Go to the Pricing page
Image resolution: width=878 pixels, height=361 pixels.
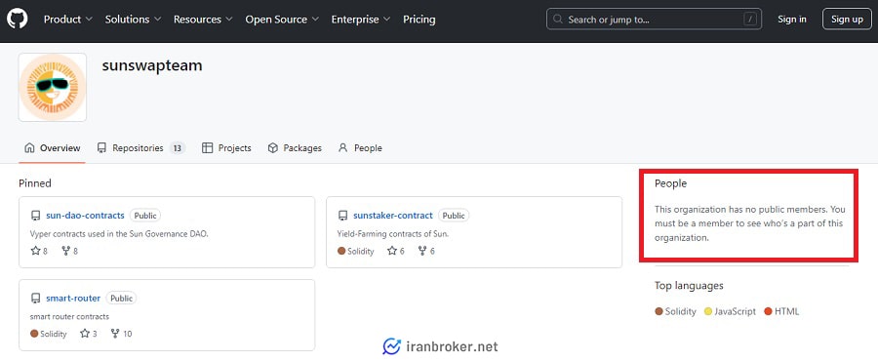(x=419, y=20)
